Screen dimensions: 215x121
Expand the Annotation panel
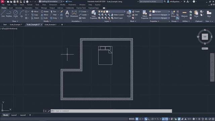point(77,21)
